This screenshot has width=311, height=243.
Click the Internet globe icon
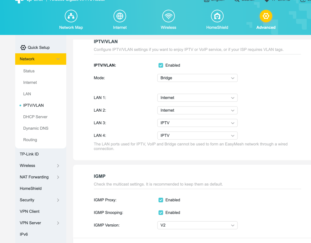120,16
